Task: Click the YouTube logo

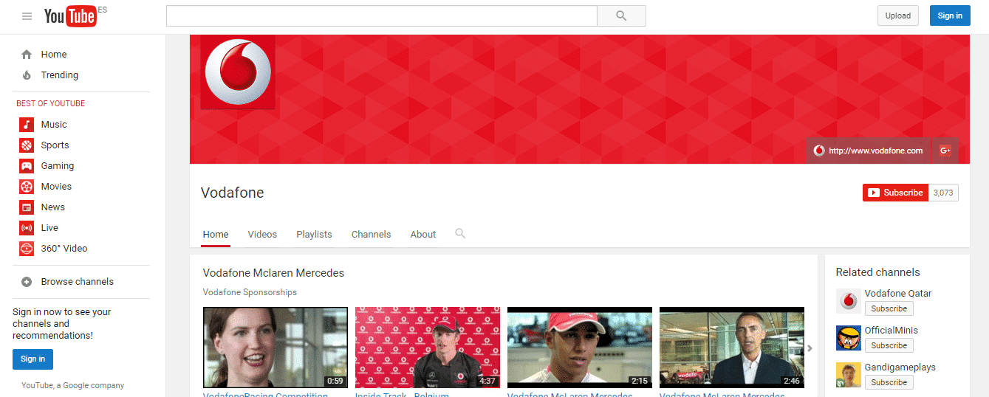Action: coord(70,16)
